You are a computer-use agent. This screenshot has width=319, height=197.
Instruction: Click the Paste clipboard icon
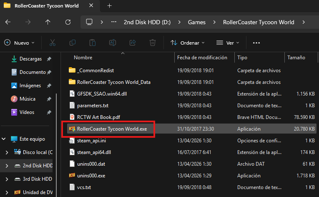(92, 43)
